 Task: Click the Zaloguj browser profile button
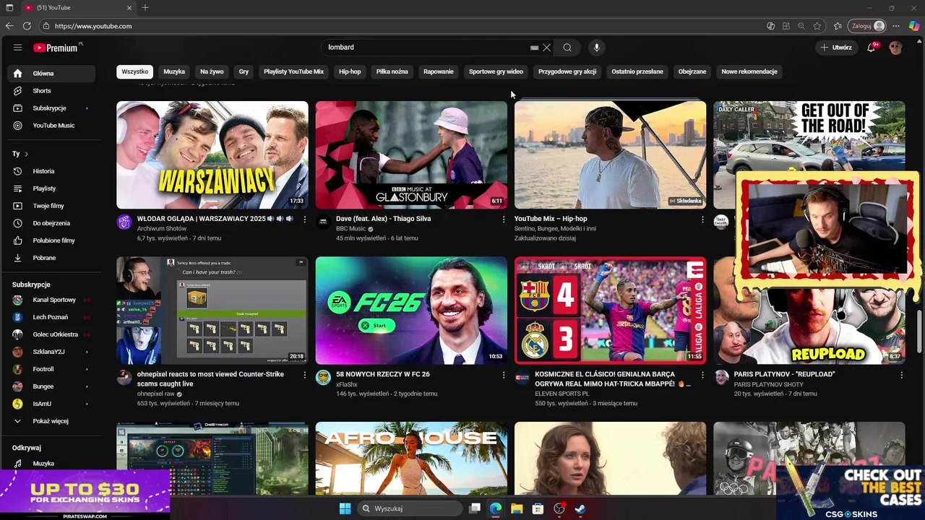tap(866, 26)
